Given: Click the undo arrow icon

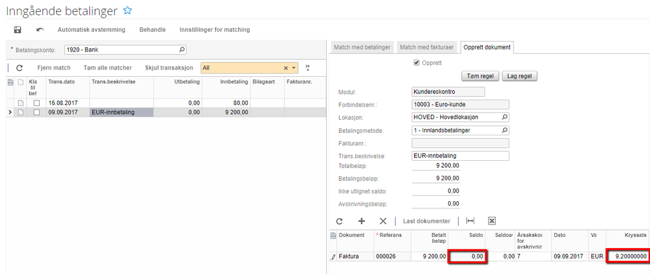Looking at the screenshot, I should [x=40, y=30].
